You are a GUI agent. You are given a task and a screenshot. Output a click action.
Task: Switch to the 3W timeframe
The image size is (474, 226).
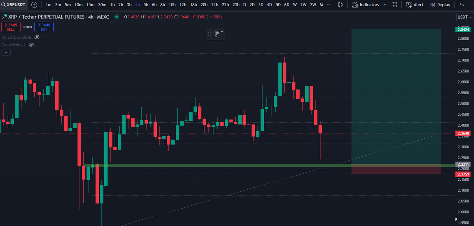pyautogui.click(x=313, y=5)
